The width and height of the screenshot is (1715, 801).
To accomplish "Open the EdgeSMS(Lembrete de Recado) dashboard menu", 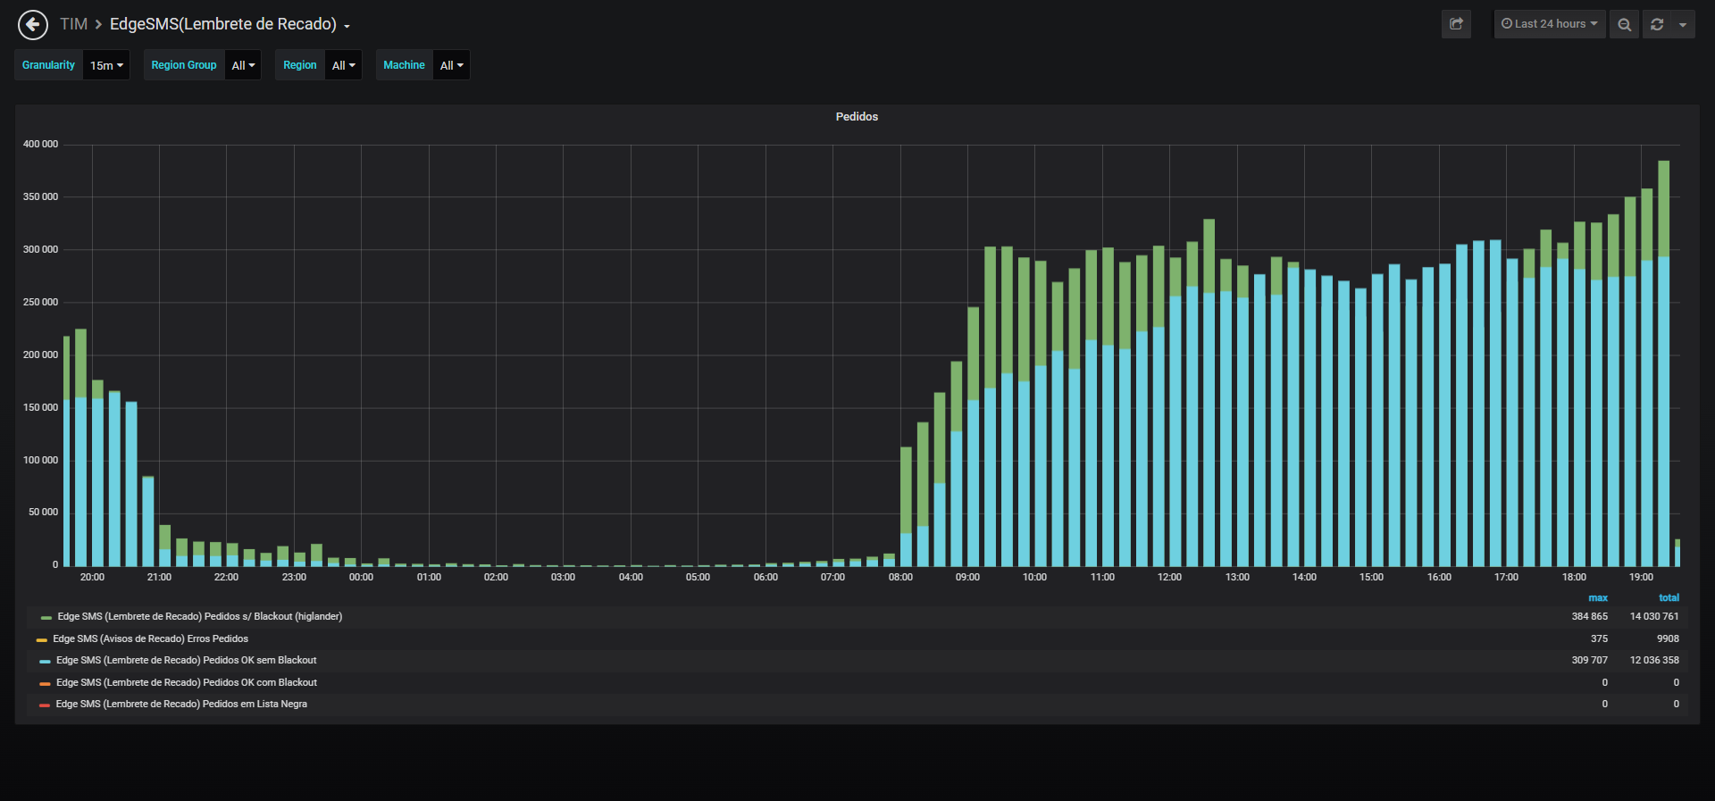I will [x=230, y=24].
